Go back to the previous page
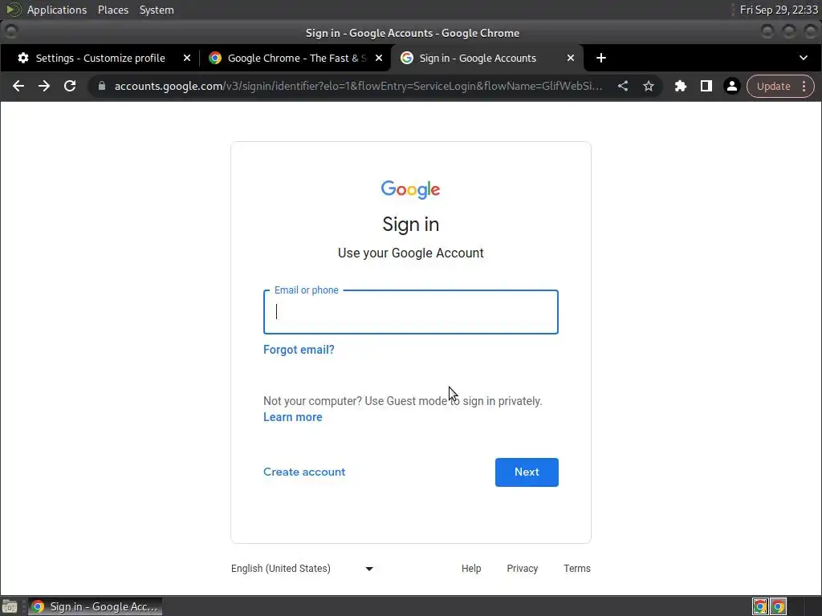The width and height of the screenshot is (822, 616). click(x=18, y=86)
